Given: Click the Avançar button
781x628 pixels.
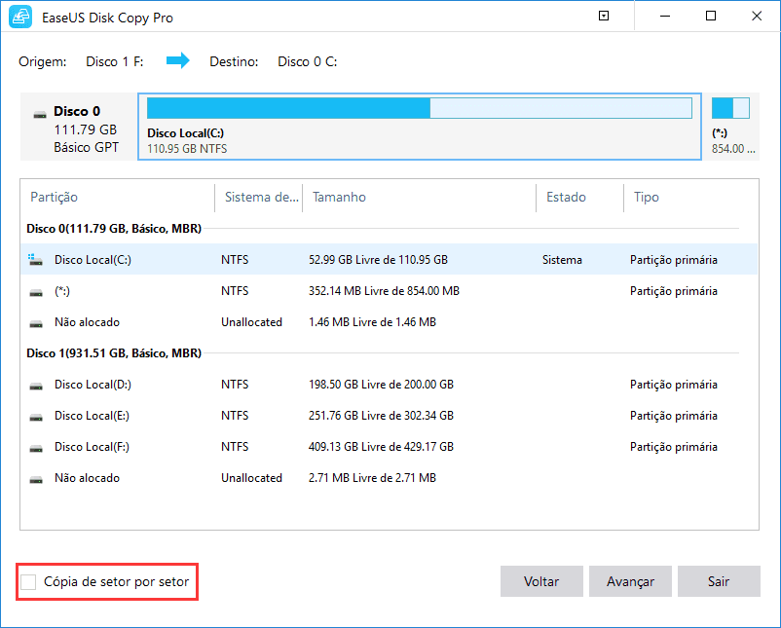Looking at the screenshot, I should [630, 581].
